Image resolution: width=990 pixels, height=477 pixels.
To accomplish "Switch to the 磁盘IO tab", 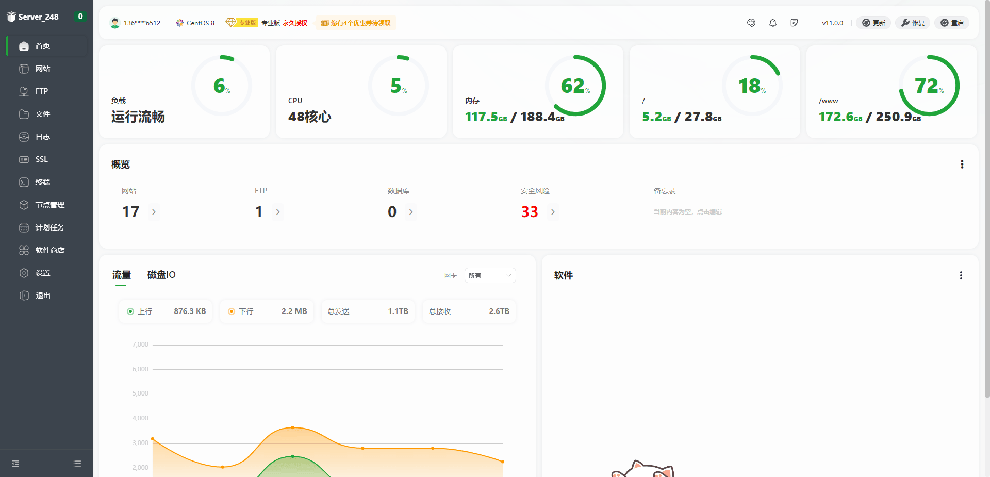I will click(161, 275).
